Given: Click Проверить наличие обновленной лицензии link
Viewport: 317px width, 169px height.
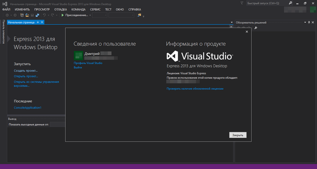Looking at the screenshot, I should click(195, 88).
